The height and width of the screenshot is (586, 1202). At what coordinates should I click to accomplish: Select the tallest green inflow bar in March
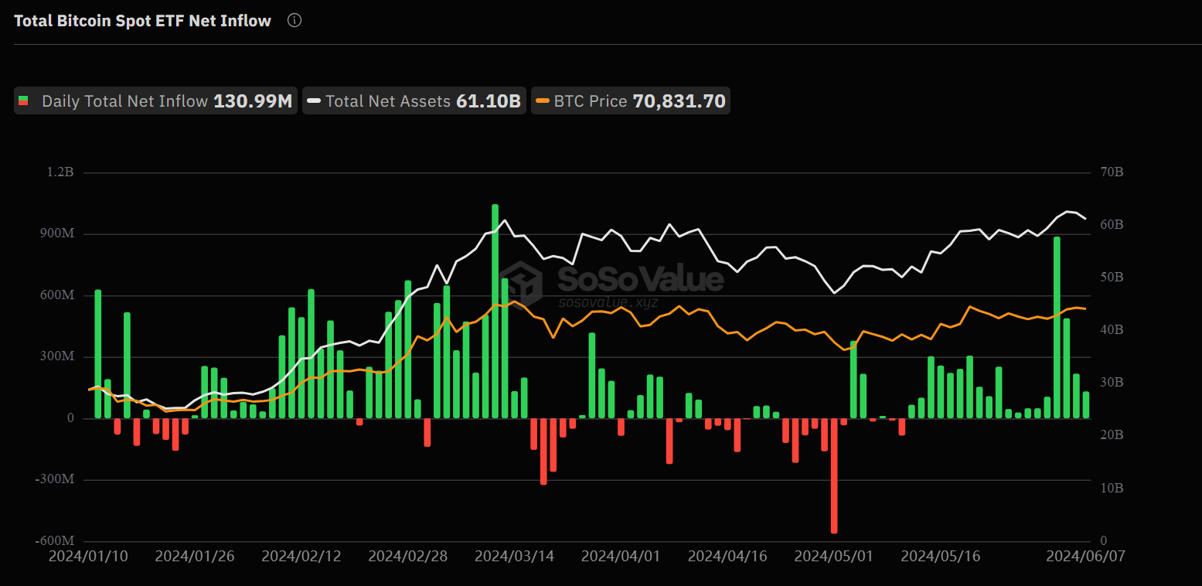[495, 312]
